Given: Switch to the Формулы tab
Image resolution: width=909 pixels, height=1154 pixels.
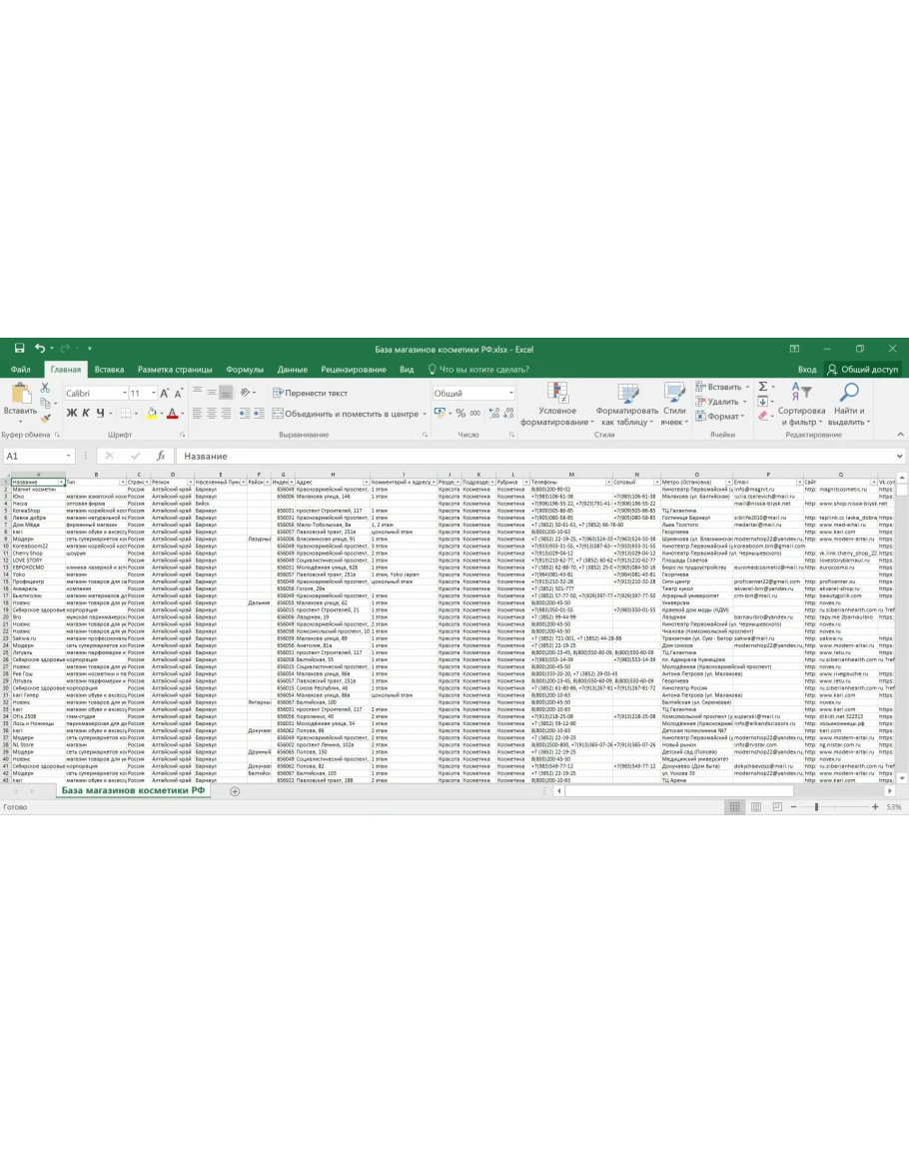Looking at the screenshot, I should pyautogui.click(x=245, y=370).
